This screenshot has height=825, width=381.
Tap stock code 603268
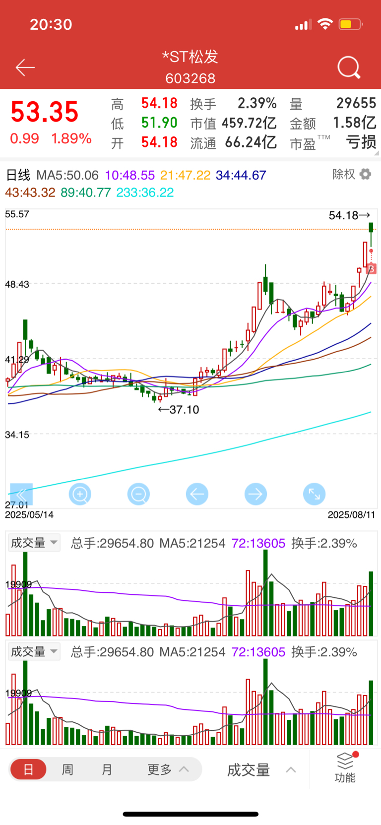190,78
